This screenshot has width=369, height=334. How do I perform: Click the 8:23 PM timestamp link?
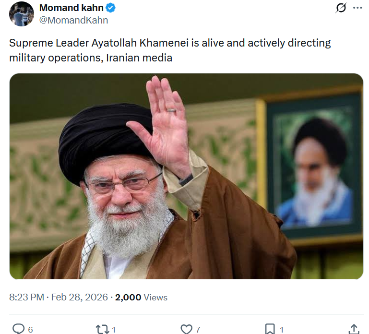[x=26, y=297]
